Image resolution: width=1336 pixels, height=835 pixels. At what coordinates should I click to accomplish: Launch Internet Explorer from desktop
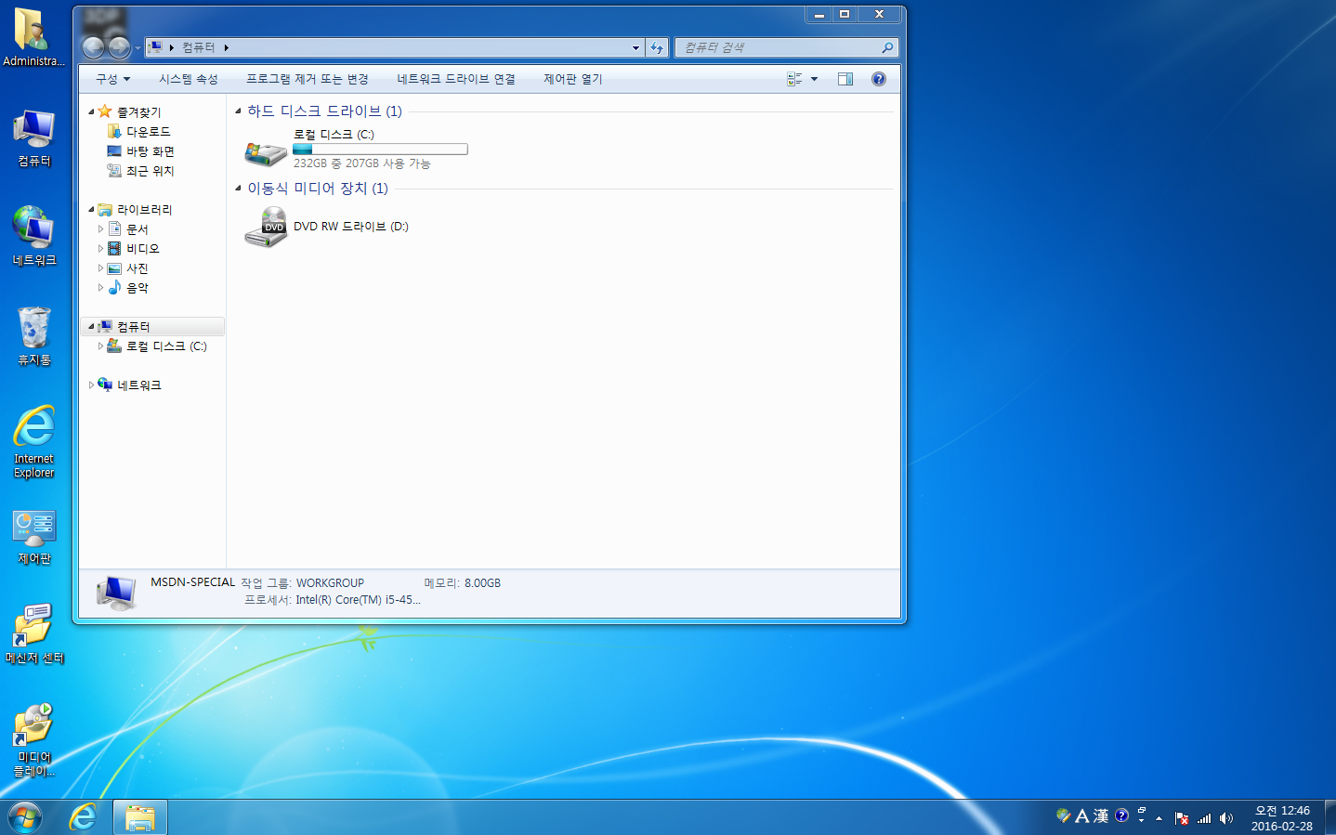click(33, 441)
